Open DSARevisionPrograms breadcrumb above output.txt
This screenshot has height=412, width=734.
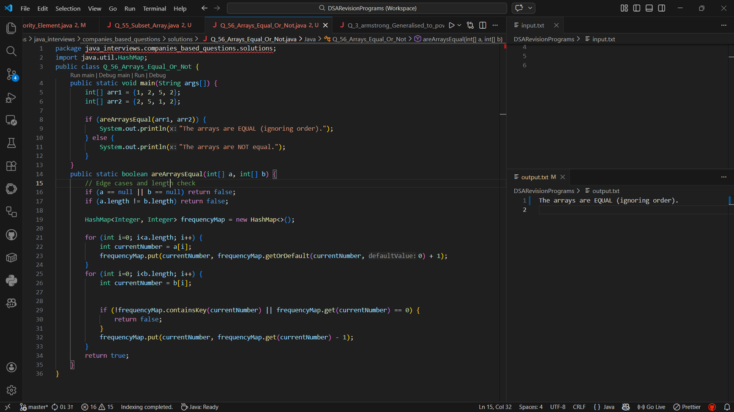[544, 191]
